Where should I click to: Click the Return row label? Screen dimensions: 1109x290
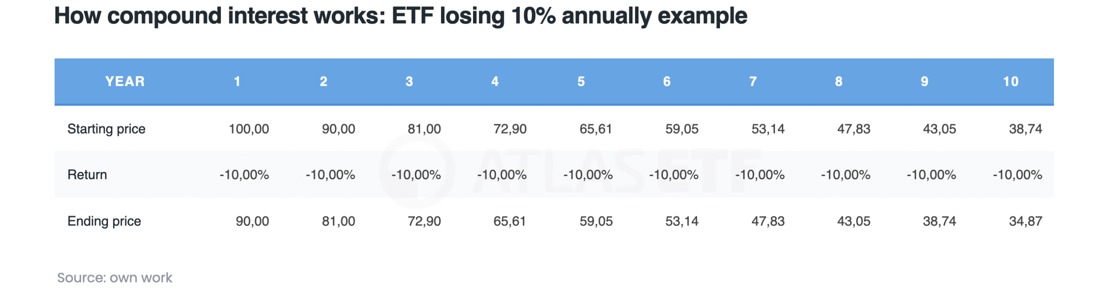(87, 175)
